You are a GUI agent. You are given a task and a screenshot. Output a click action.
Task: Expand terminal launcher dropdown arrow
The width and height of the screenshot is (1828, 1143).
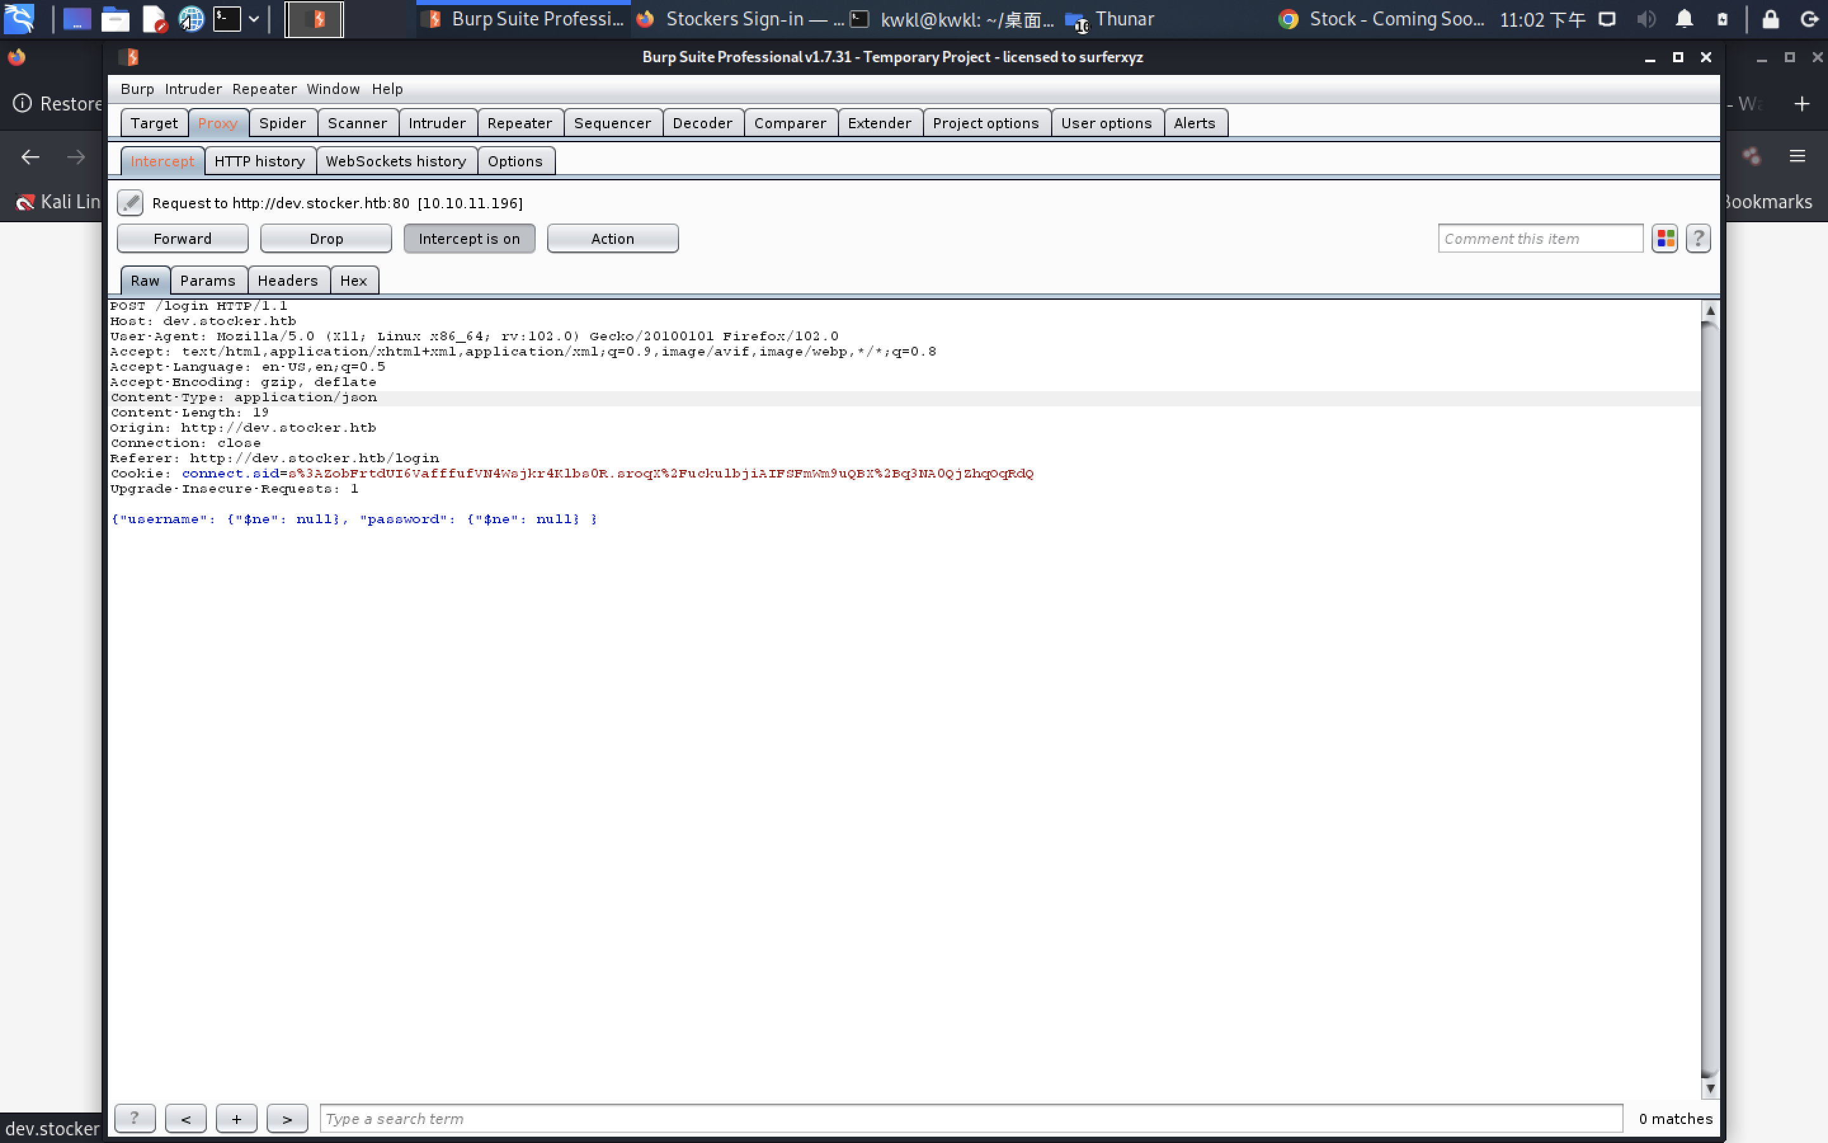[254, 19]
